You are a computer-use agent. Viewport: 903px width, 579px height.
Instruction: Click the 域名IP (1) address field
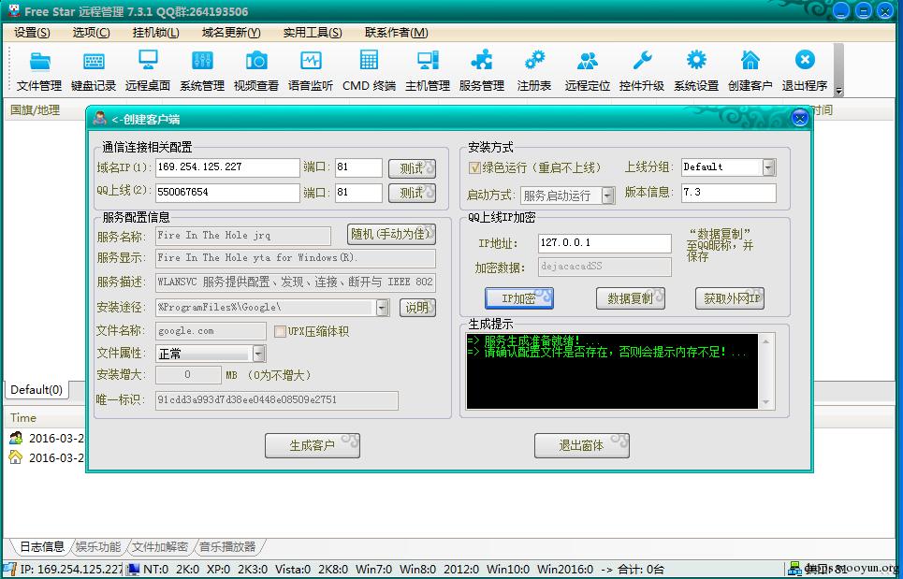(226, 166)
